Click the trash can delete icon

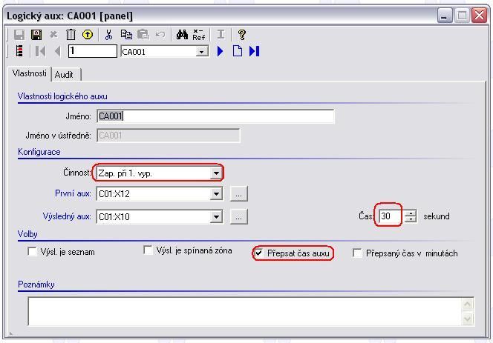click(71, 35)
